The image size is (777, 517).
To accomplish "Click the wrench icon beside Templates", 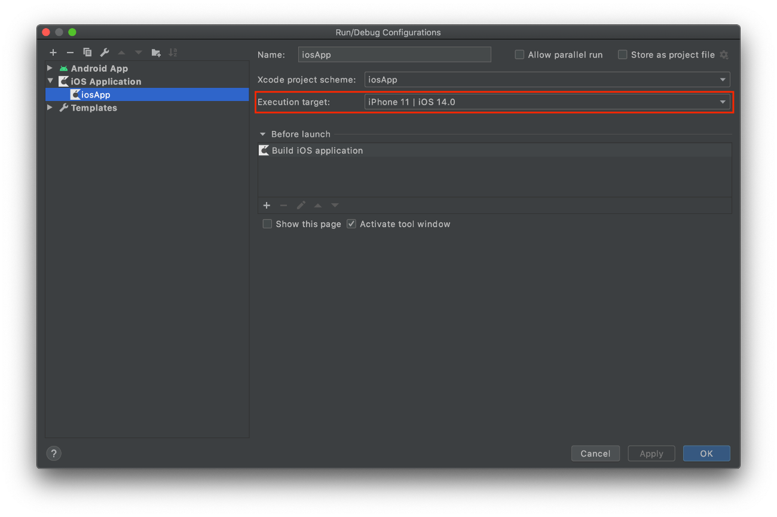I will click(x=64, y=108).
